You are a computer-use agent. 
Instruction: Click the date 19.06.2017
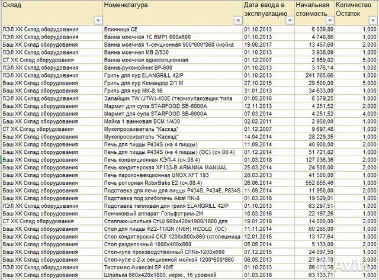tap(268, 45)
